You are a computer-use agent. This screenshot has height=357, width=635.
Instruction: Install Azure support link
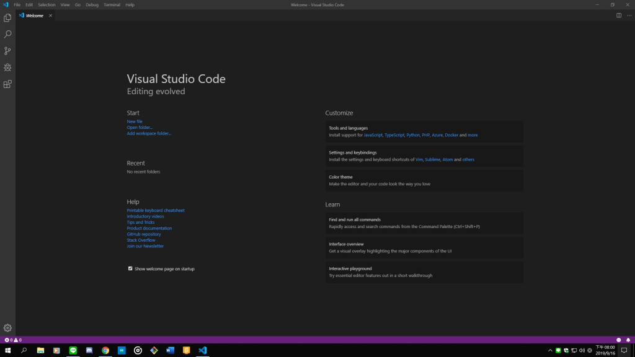[x=437, y=135]
